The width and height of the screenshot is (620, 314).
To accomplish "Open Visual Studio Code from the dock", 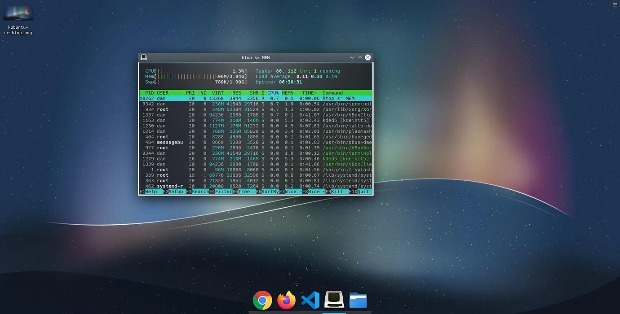I will 310,300.
